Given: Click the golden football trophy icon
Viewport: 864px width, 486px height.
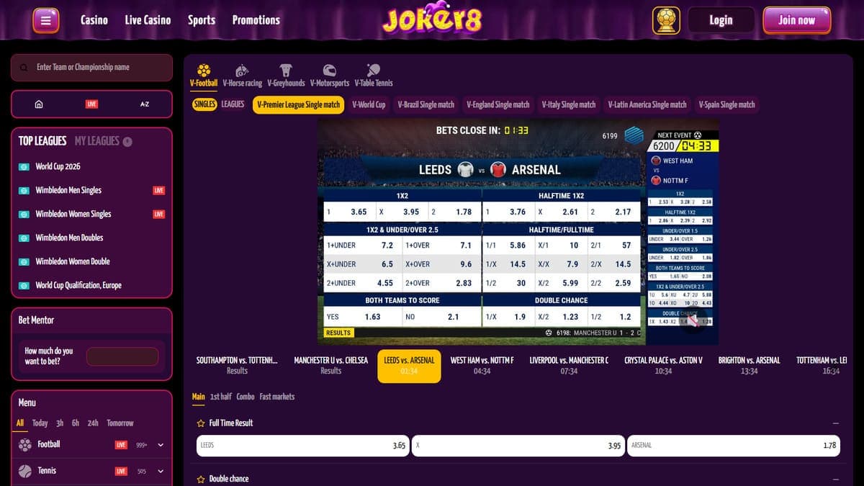Looking at the screenshot, I should [x=666, y=20].
